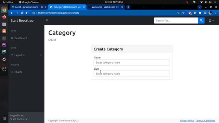Click the Name category input field
This screenshot has width=219, height=123.
[x=131, y=63]
